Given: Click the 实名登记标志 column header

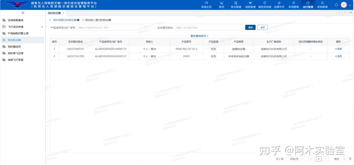Looking at the screenshot, I should click(x=76, y=42).
